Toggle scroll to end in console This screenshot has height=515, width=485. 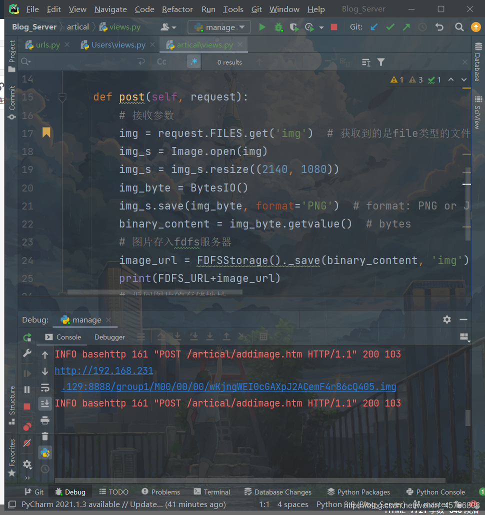(45, 403)
